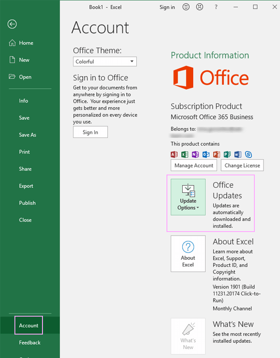Open the Export page
The width and height of the screenshot is (280, 358).
coord(26,186)
